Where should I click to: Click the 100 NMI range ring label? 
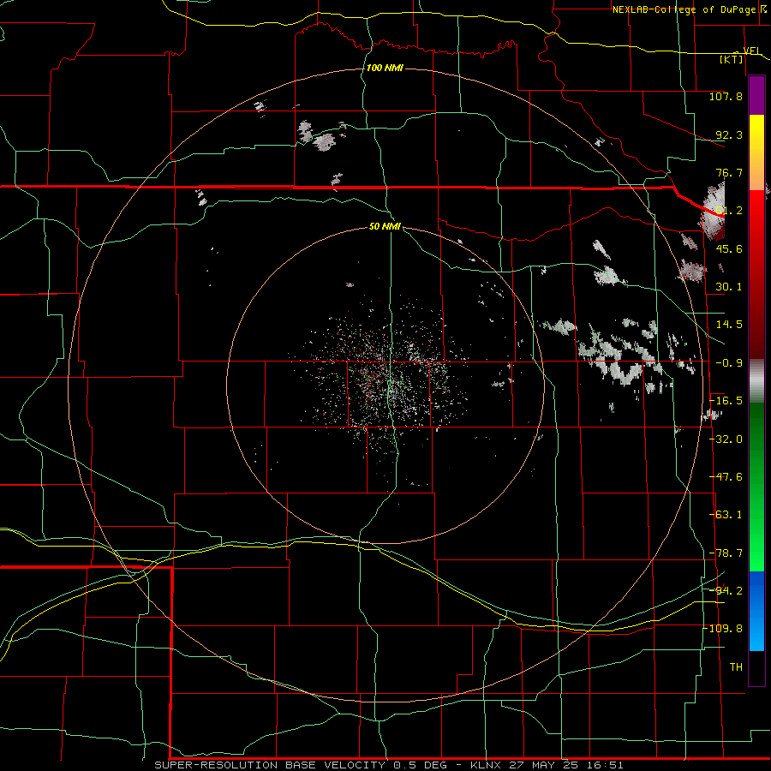pyautogui.click(x=385, y=68)
